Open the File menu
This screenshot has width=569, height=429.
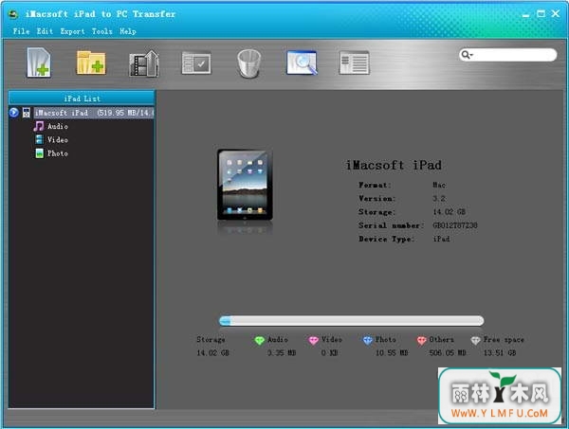point(21,31)
